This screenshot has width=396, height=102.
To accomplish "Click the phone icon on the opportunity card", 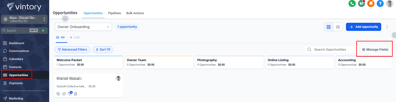I will coord(58,94).
